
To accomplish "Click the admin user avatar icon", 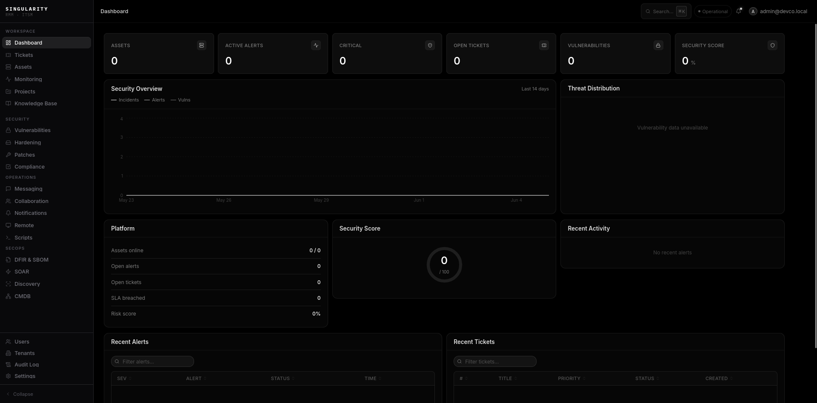I will pyautogui.click(x=753, y=11).
